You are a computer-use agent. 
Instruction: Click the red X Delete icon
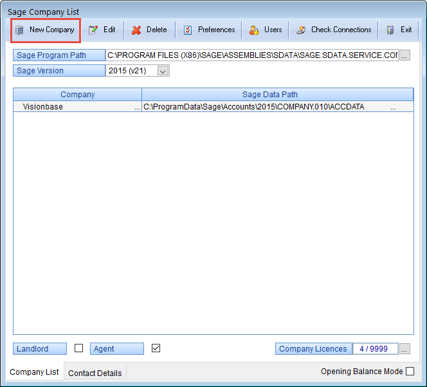tap(136, 30)
